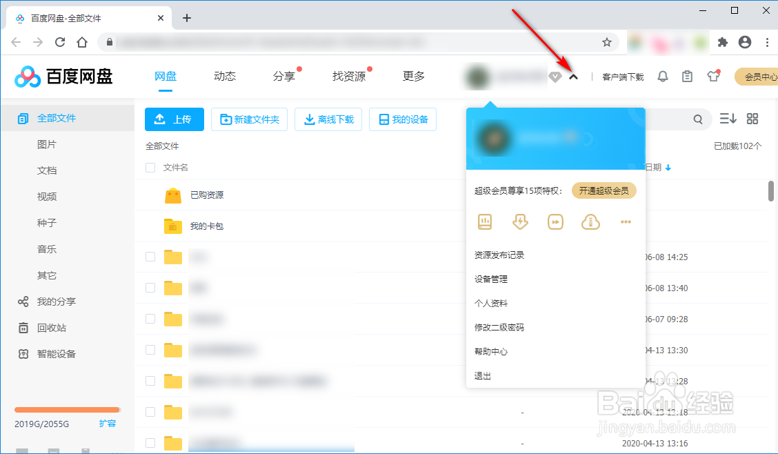Switch to the 网盘 tab

click(166, 76)
